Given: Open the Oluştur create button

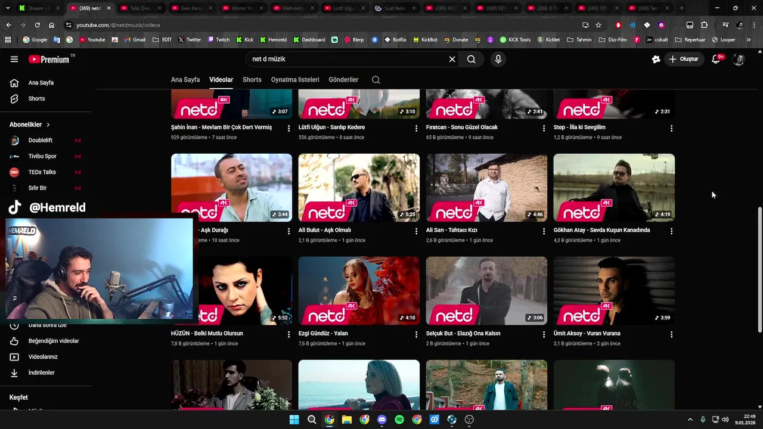Looking at the screenshot, I should click(x=684, y=59).
